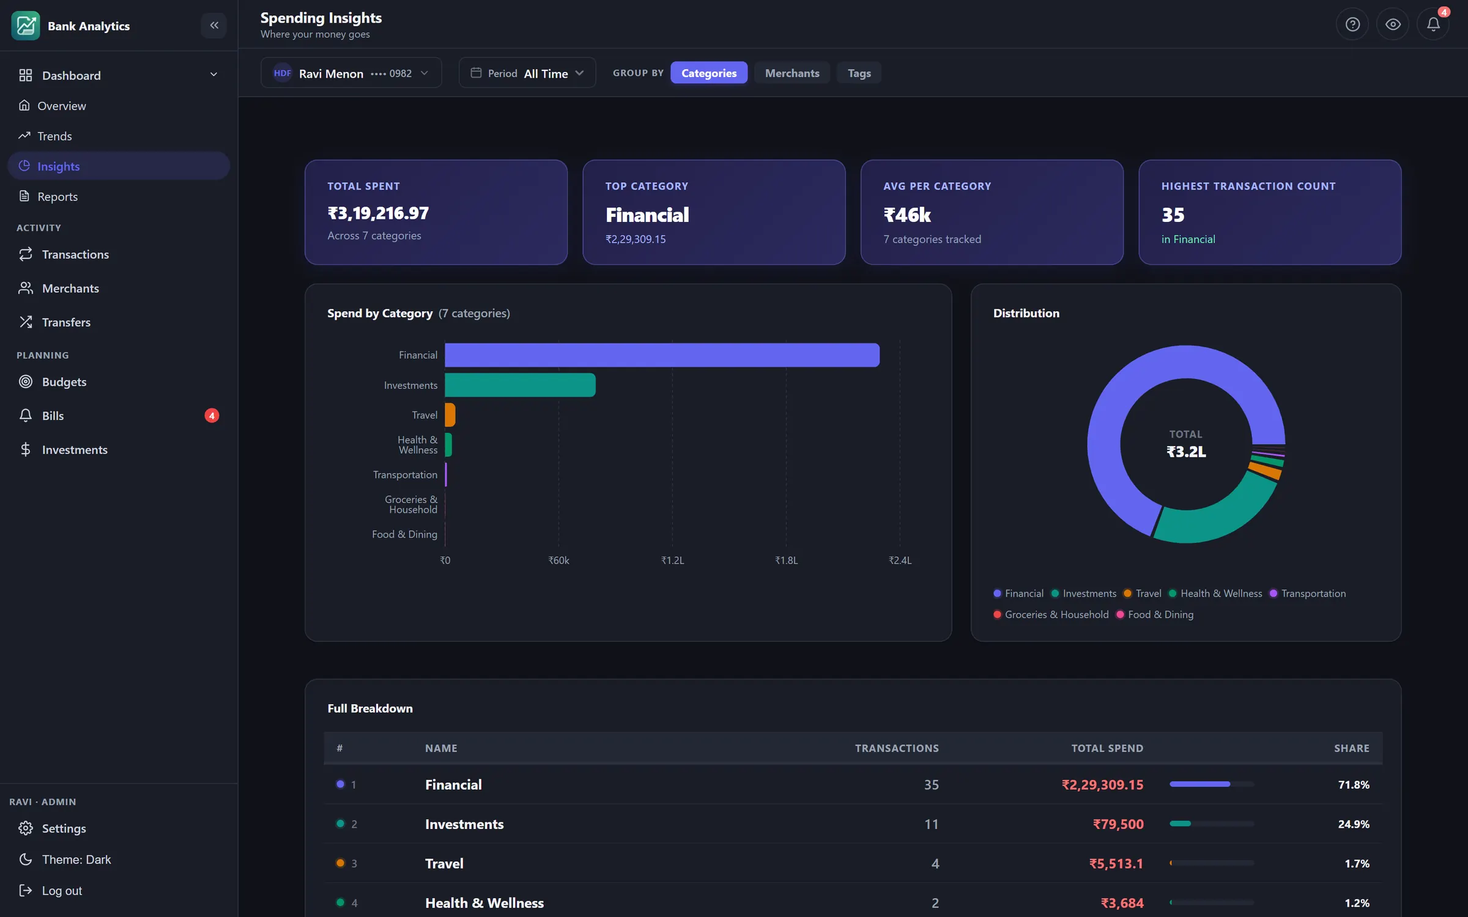Viewport: 1468px width, 917px height.
Task: Open the Trends page
Action: [x=119, y=136]
